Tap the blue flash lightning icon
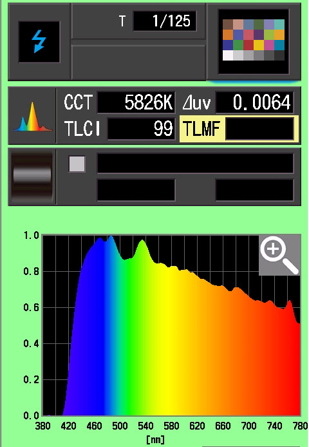The width and height of the screenshot is (309, 447). coord(39,42)
